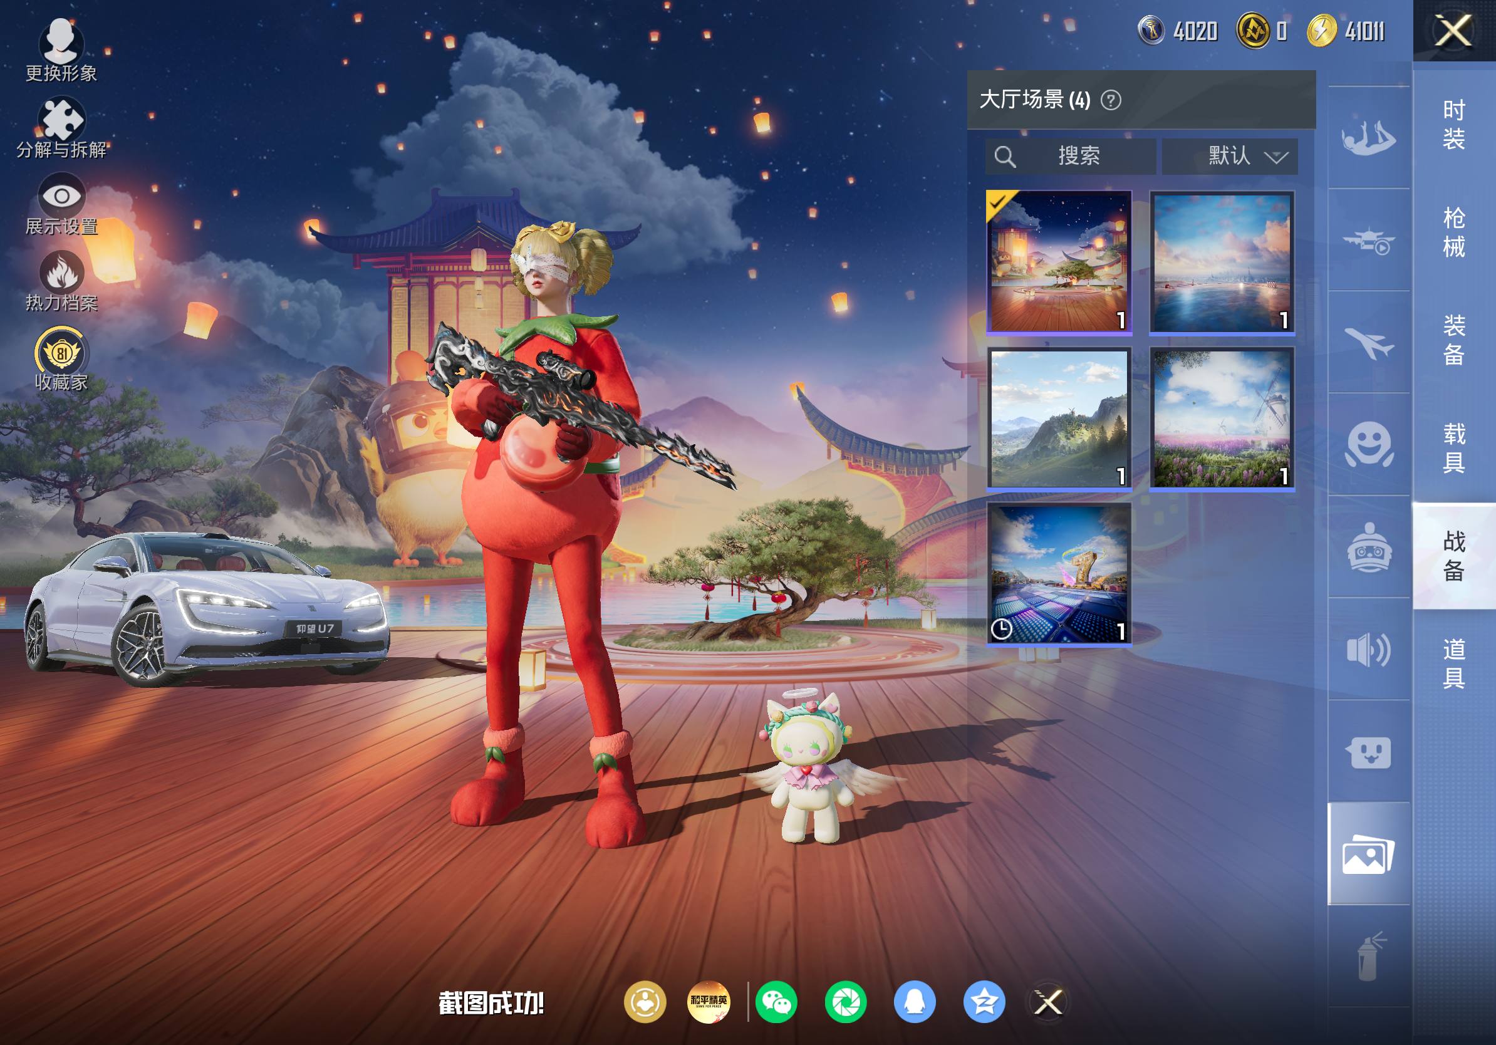
Task: Select the windmill flower field scene thumbnail
Action: click(1222, 419)
